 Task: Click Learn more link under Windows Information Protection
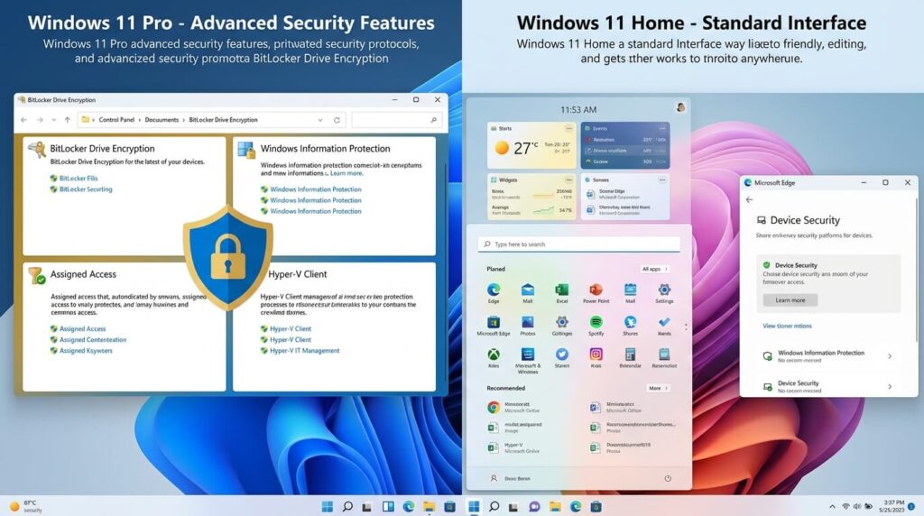click(346, 173)
